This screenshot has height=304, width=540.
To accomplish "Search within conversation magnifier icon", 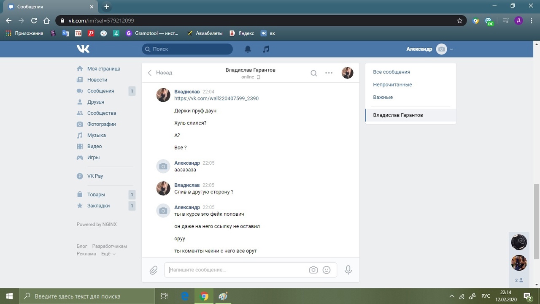I will (314, 73).
